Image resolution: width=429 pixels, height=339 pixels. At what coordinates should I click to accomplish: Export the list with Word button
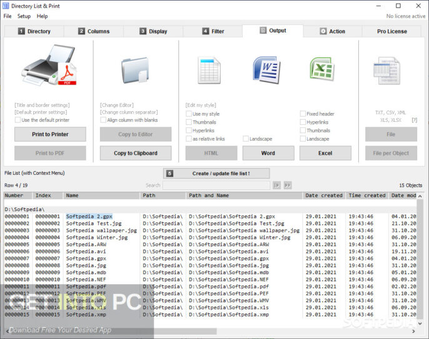coord(268,153)
